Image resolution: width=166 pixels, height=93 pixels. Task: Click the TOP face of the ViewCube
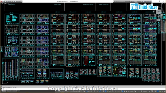pyautogui.click(x=158, y=12)
